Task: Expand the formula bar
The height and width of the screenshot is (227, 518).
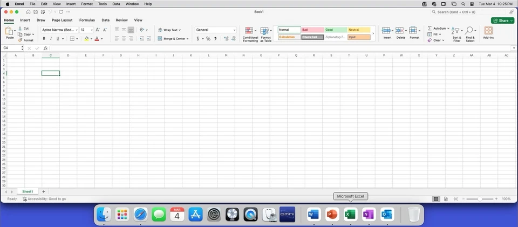Action: [514, 48]
